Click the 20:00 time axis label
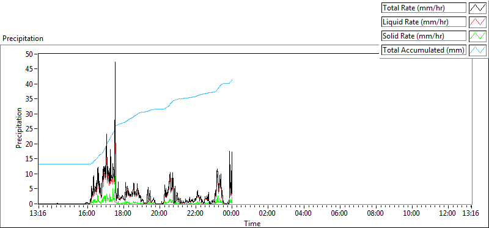 tap(160, 213)
